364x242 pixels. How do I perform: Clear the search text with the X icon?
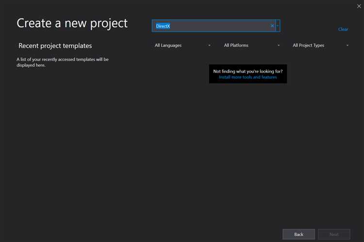[x=272, y=26]
